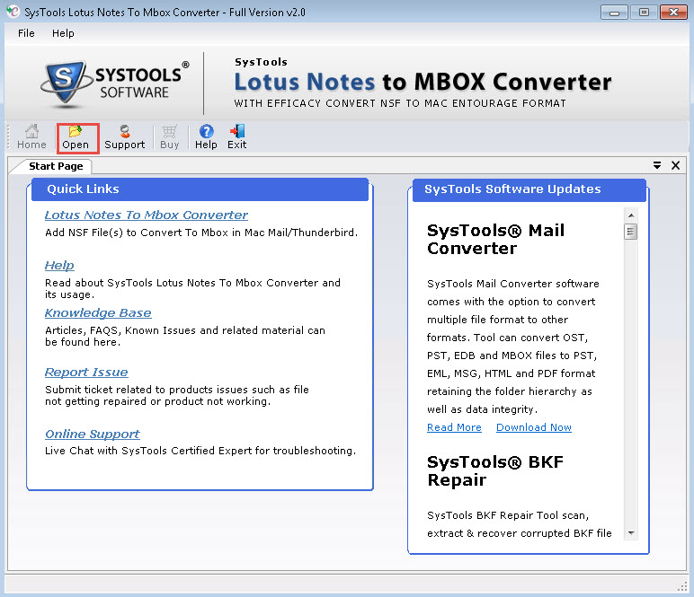This screenshot has height=597, width=694.
Task: Open Help from the toolbar question mark
Action: point(206,137)
